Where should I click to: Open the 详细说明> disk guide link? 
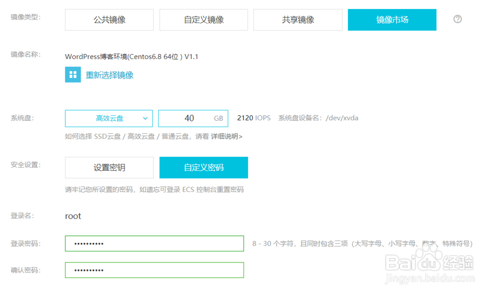click(226, 137)
